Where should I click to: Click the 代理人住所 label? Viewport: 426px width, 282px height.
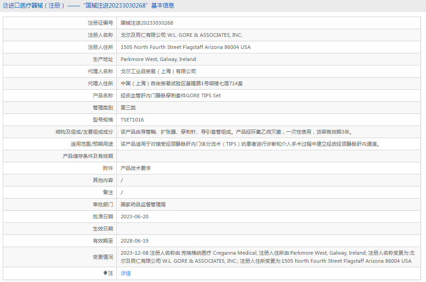click(x=100, y=83)
